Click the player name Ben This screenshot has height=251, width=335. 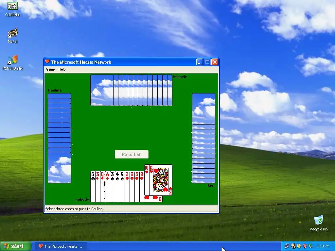coord(211,186)
